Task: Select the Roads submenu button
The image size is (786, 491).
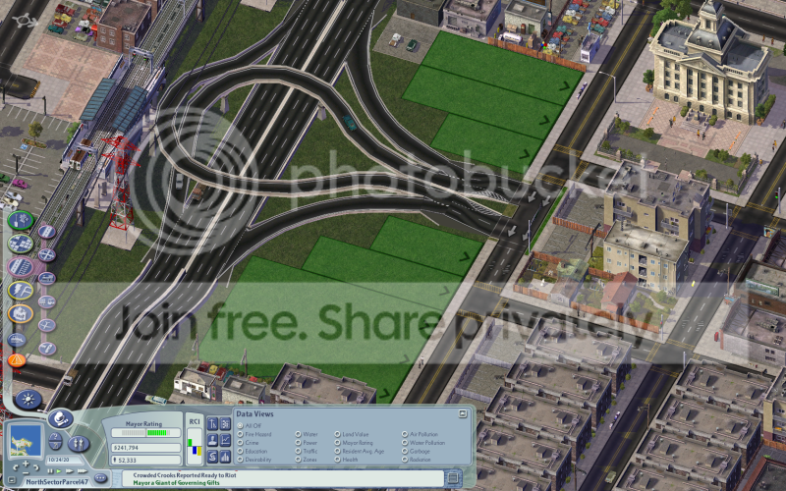Action: coord(46,232)
